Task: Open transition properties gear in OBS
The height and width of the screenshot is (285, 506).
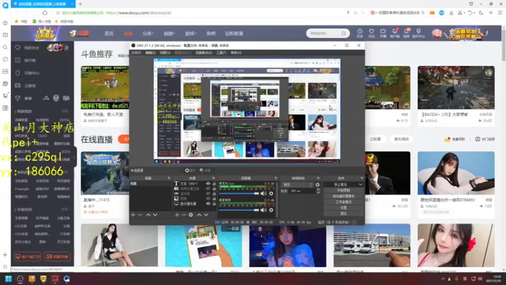Action: [x=318, y=185]
